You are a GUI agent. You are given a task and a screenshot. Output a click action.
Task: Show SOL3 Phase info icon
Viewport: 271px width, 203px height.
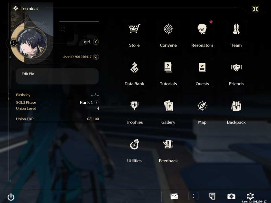tap(97, 102)
